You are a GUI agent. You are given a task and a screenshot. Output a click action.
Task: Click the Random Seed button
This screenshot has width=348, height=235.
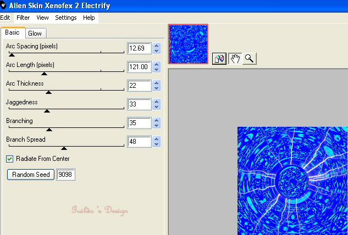click(x=31, y=175)
